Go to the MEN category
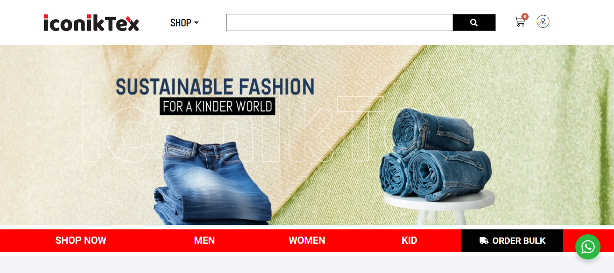The height and width of the screenshot is (273, 614). tap(205, 241)
